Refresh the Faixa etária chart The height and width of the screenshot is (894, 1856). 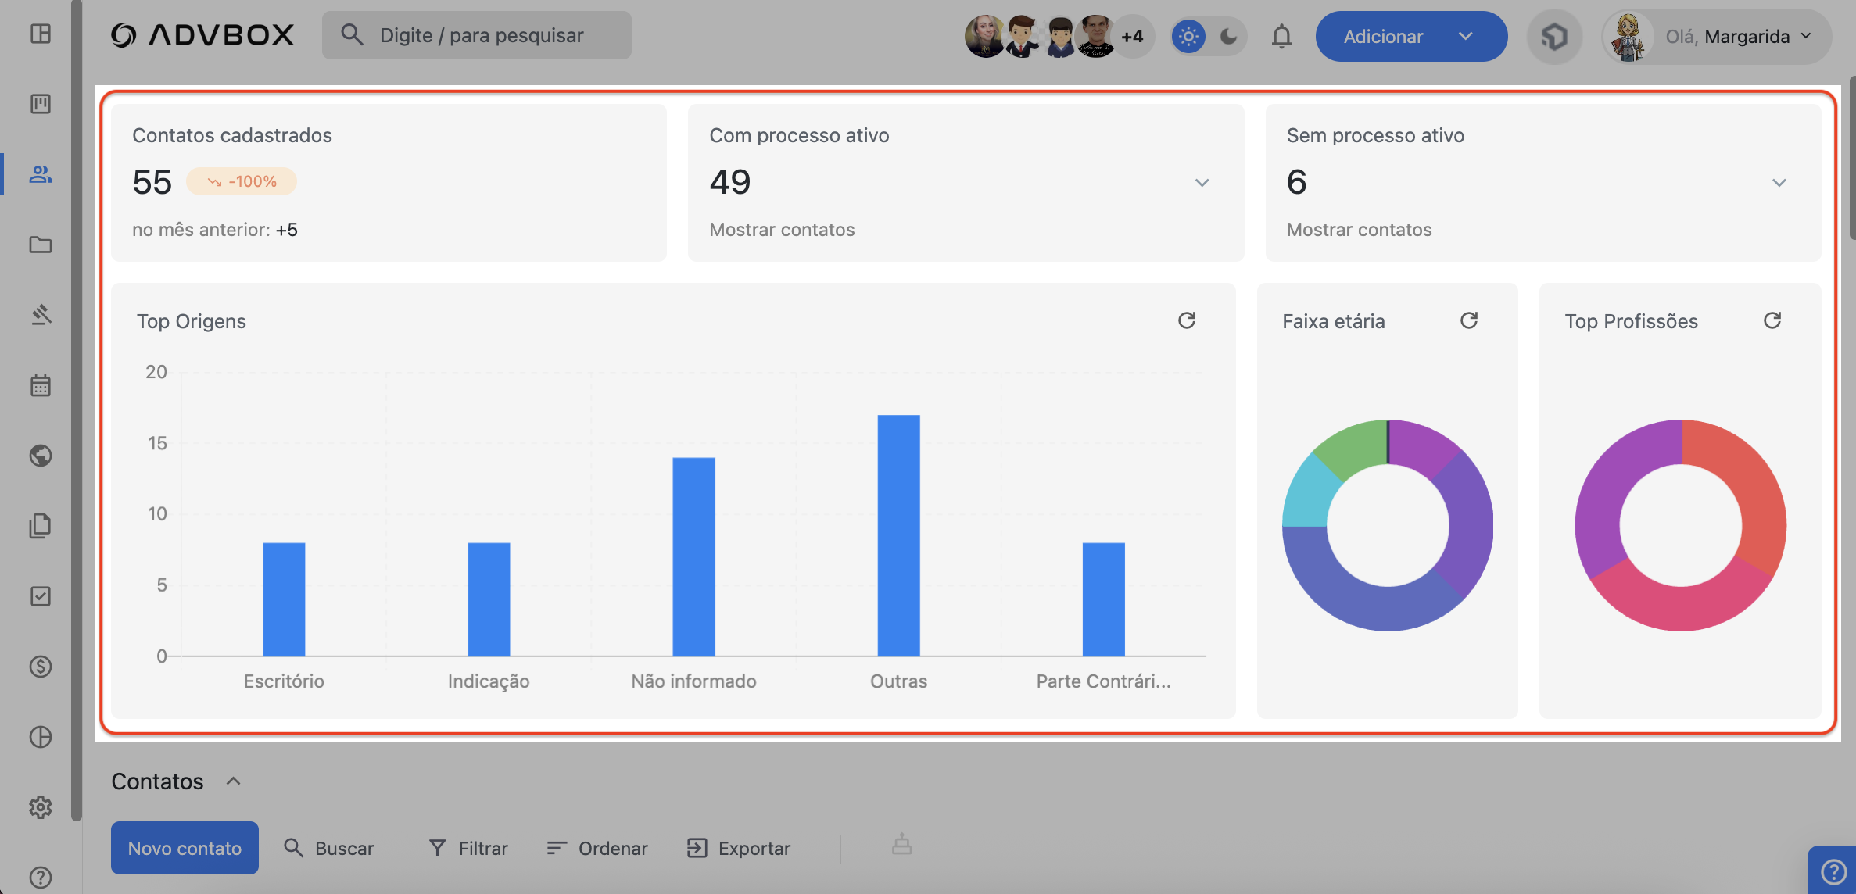(1468, 320)
